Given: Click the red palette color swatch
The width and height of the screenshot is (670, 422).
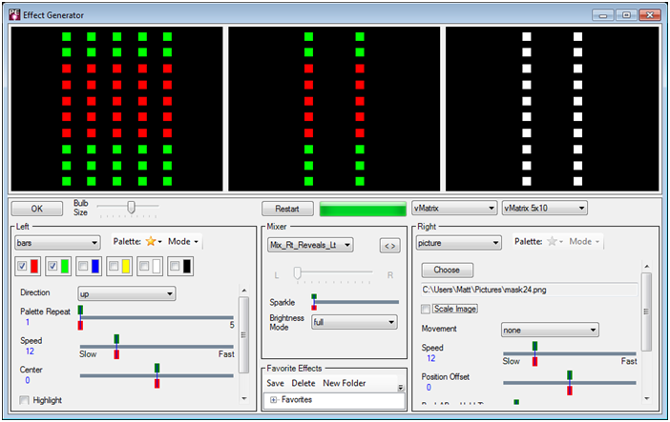Looking at the screenshot, I should pyautogui.click(x=34, y=267).
